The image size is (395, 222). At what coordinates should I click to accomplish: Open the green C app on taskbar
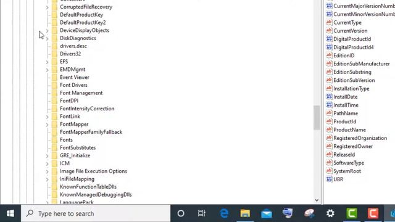click(x=352, y=213)
